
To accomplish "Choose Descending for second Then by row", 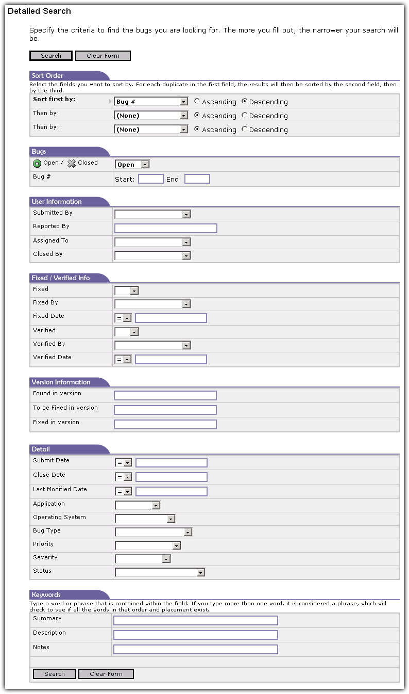I will (245, 130).
